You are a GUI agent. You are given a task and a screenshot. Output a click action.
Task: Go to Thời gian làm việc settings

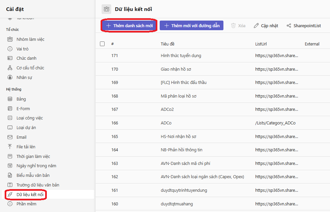pos(33,156)
